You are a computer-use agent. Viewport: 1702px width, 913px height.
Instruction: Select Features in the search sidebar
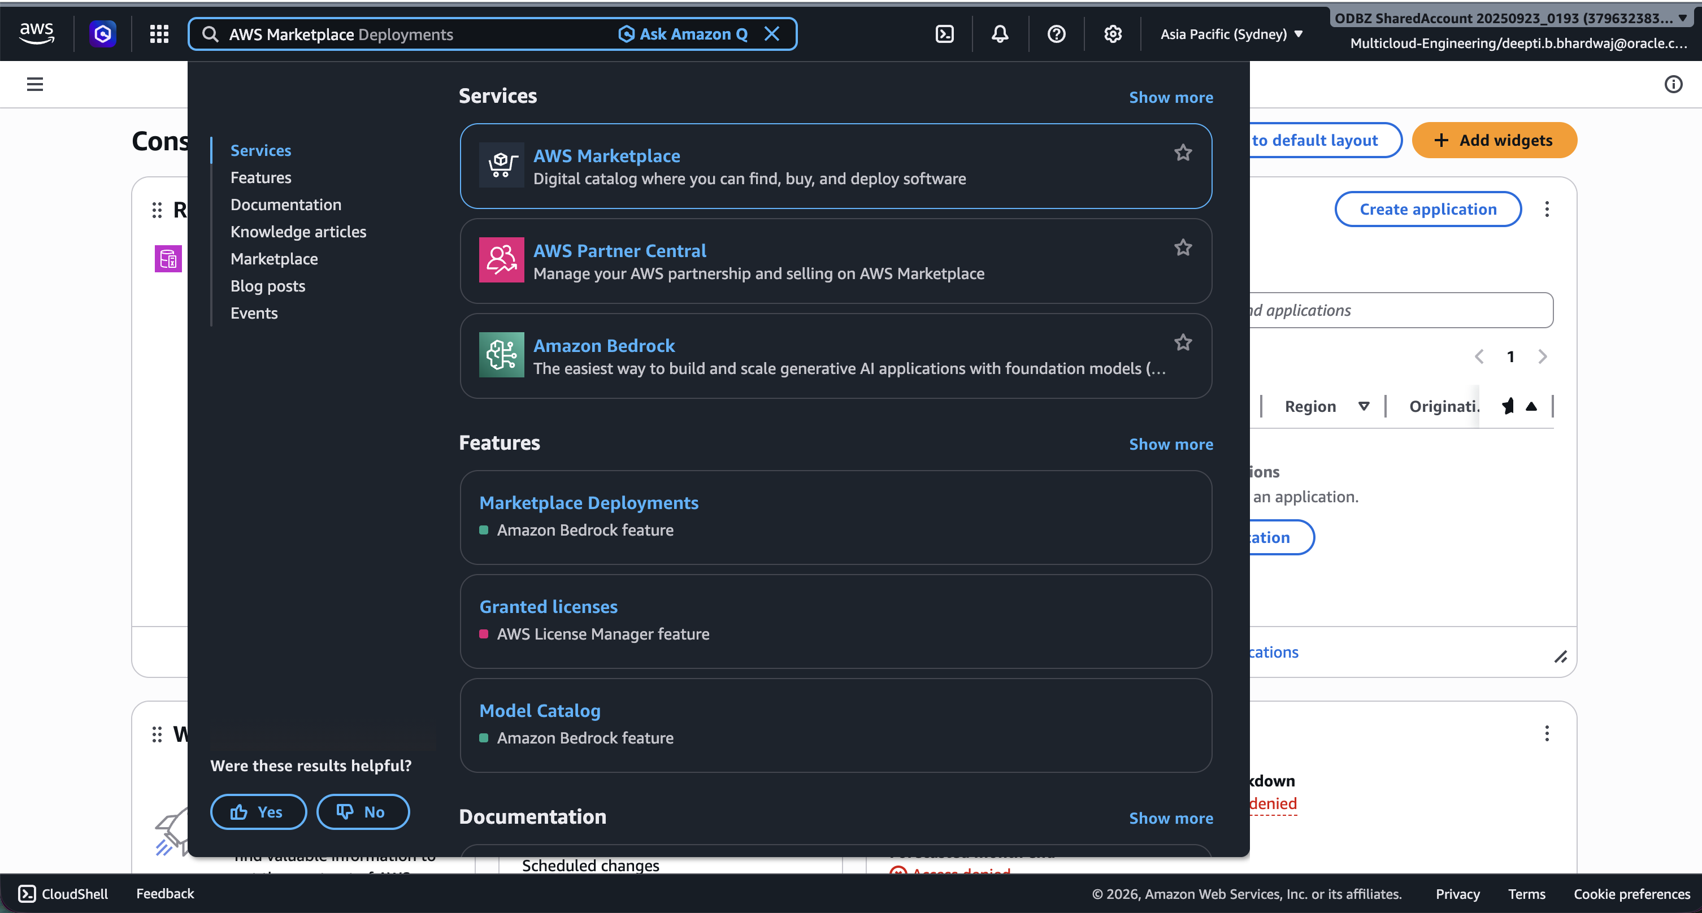[260, 177]
